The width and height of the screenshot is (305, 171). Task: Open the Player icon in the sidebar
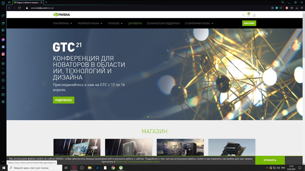pos(3,64)
